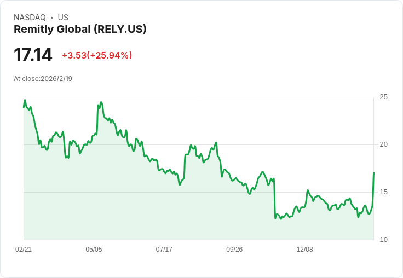The height and width of the screenshot is (278, 403).
Task: Click the 17.14 current price
Action: coord(33,55)
